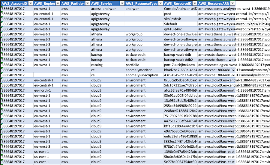
Task: Select the AWS_Service header cell
Action: pyautogui.click(x=107, y=3)
